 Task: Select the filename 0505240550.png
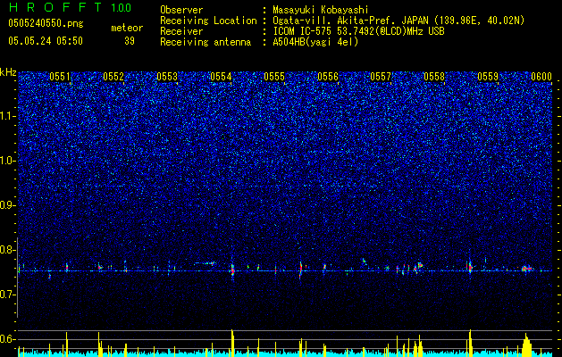[46, 23]
